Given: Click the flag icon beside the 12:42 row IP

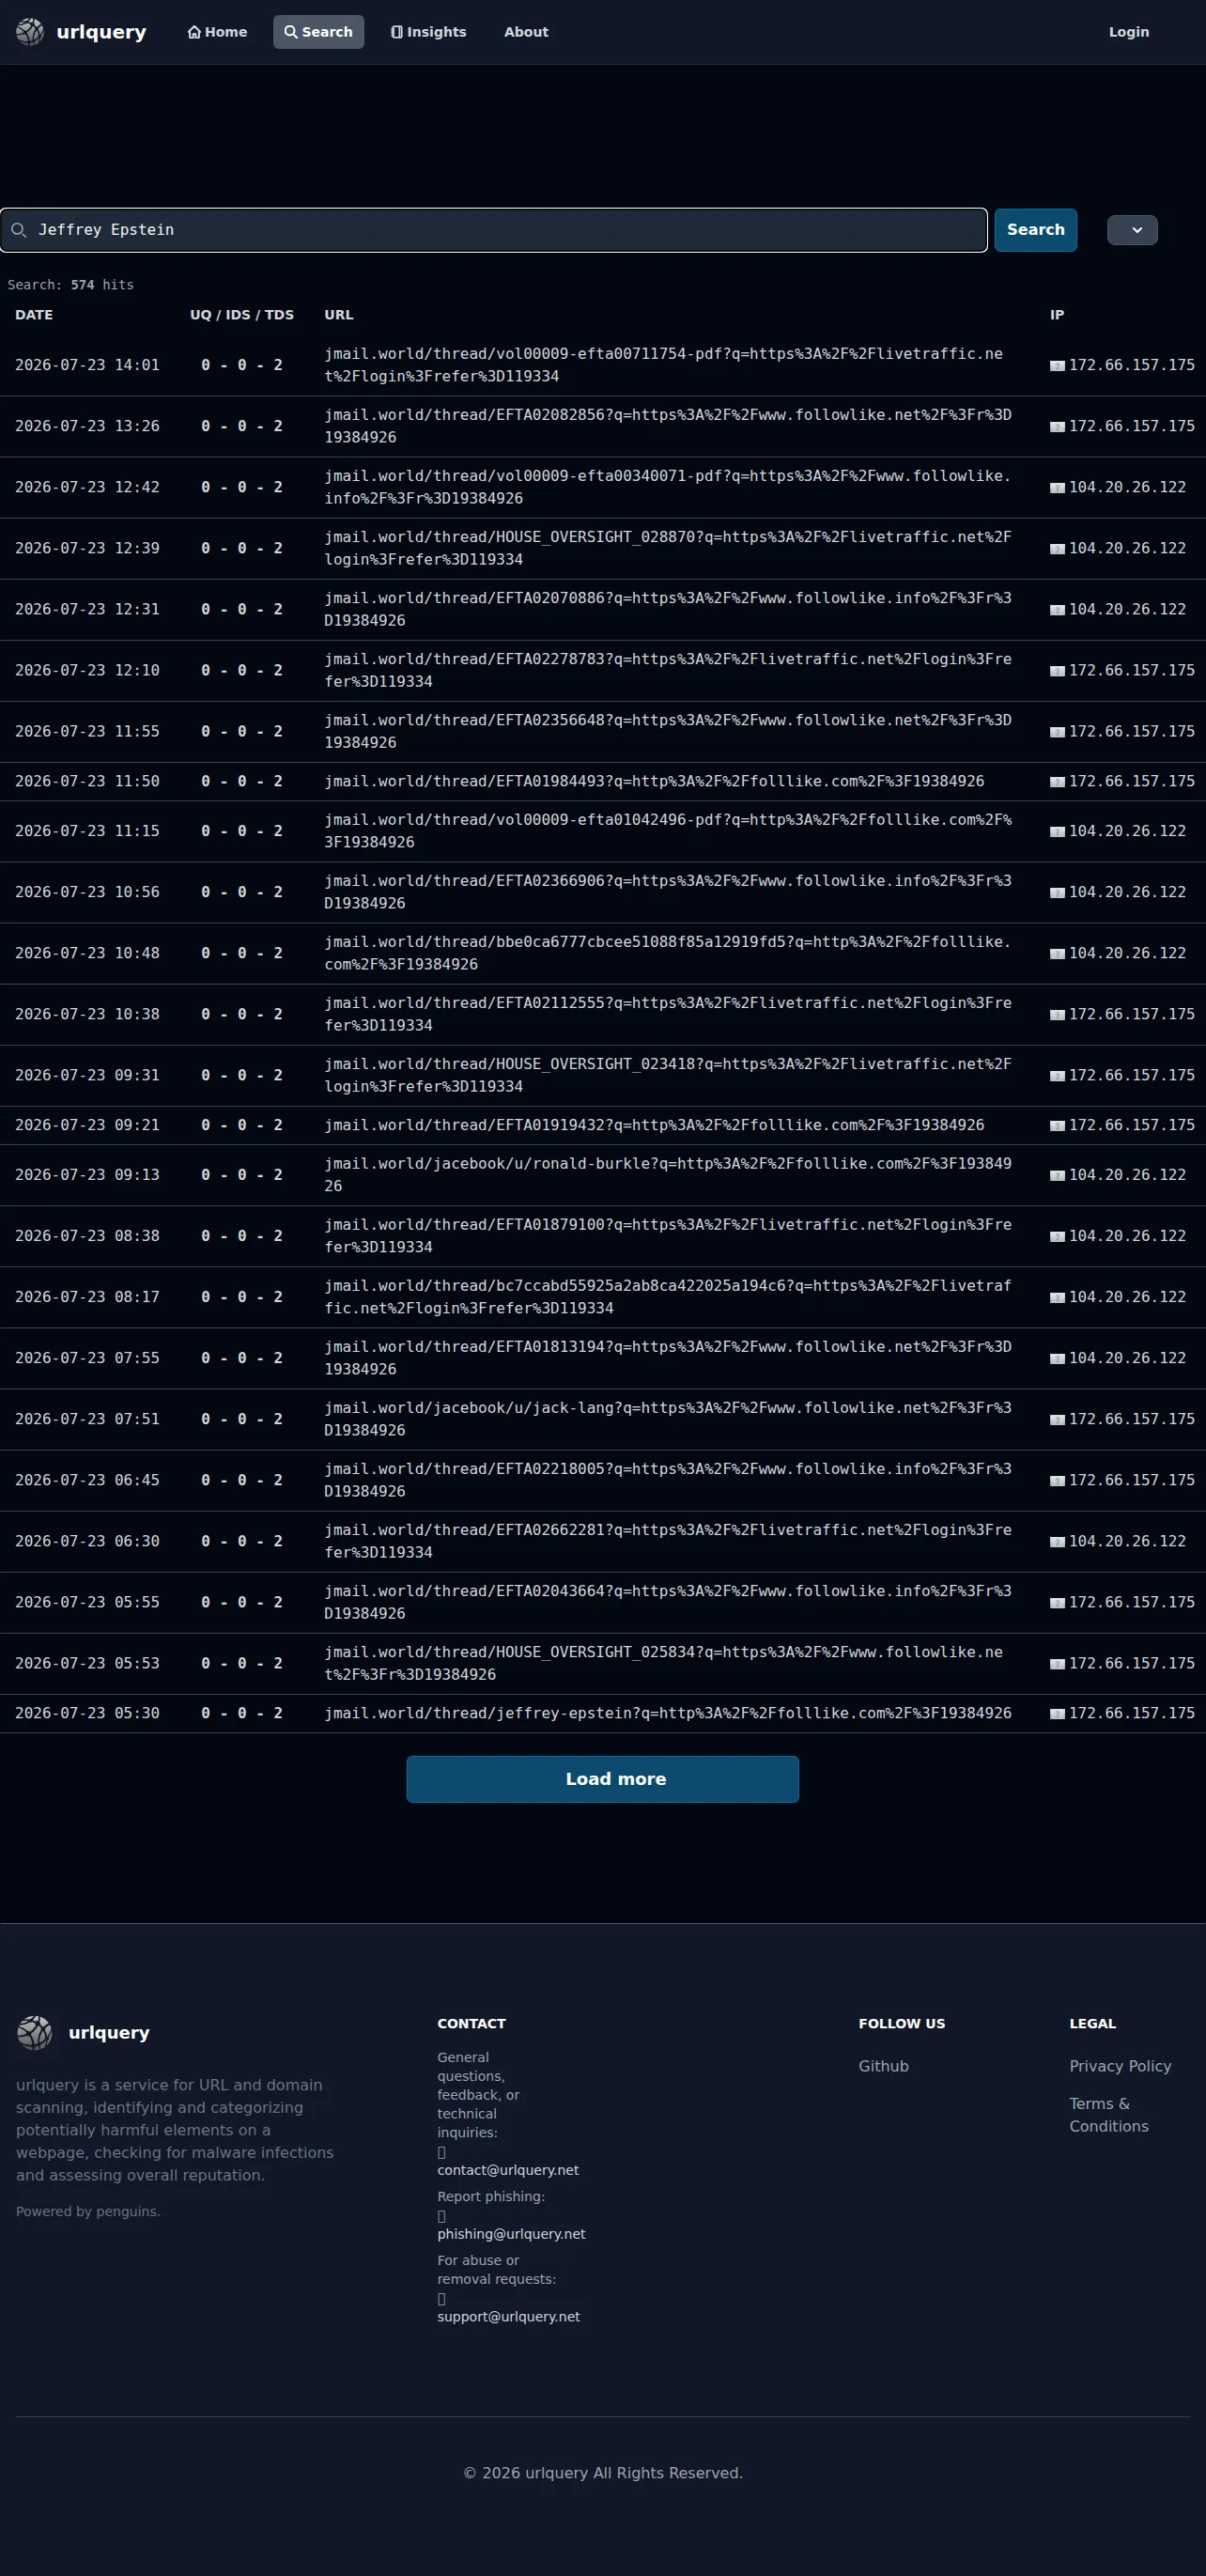Looking at the screenshot, I should tap(1057, 488).
